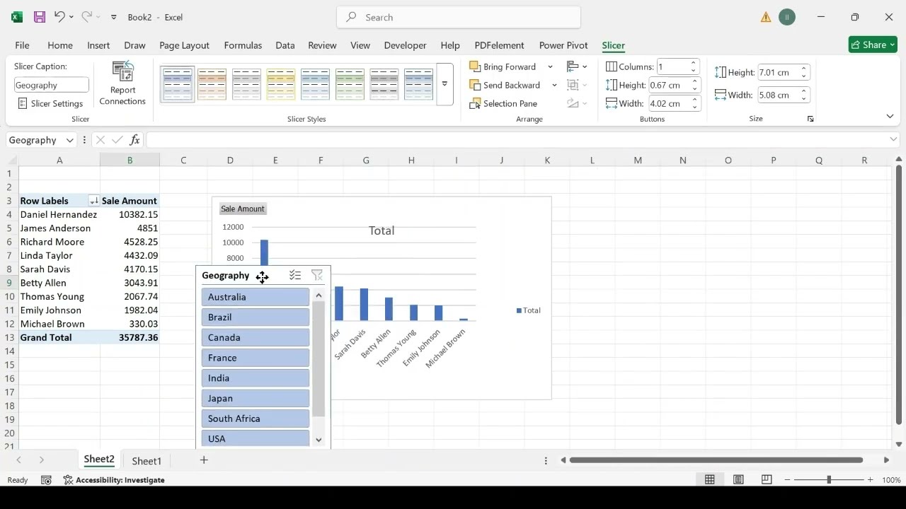
Task: Click Bring Forward button
Action: 503,66
